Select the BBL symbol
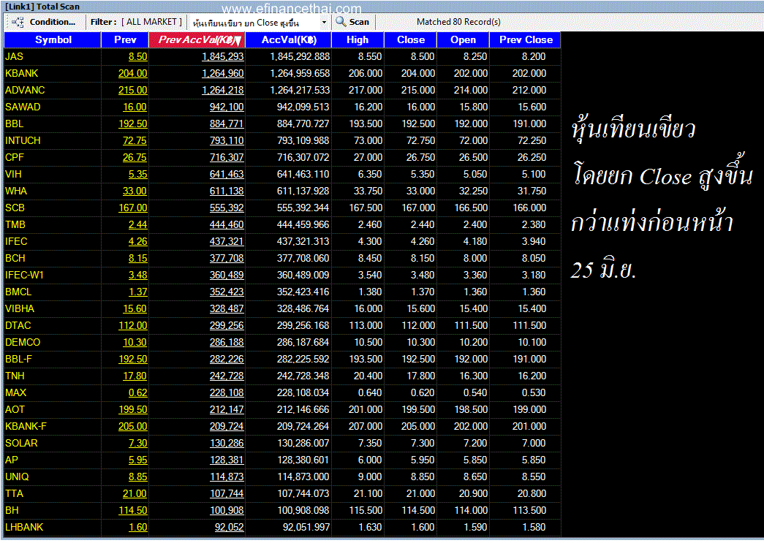The width and height of the screenshot is (764, 543). pos(14,124)
